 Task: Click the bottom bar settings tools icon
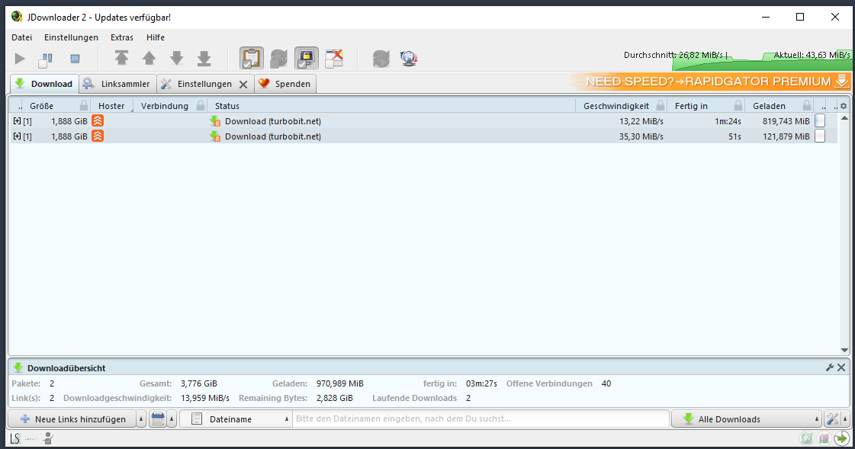tap(832, 419)
